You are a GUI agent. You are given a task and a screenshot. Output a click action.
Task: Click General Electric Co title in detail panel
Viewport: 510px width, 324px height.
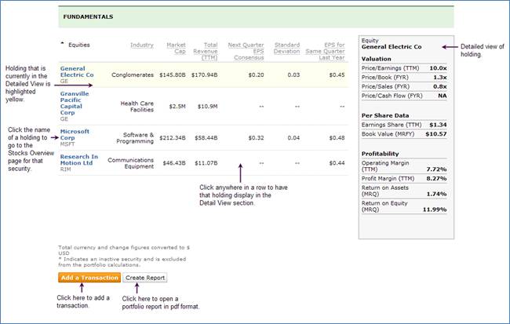392,47
